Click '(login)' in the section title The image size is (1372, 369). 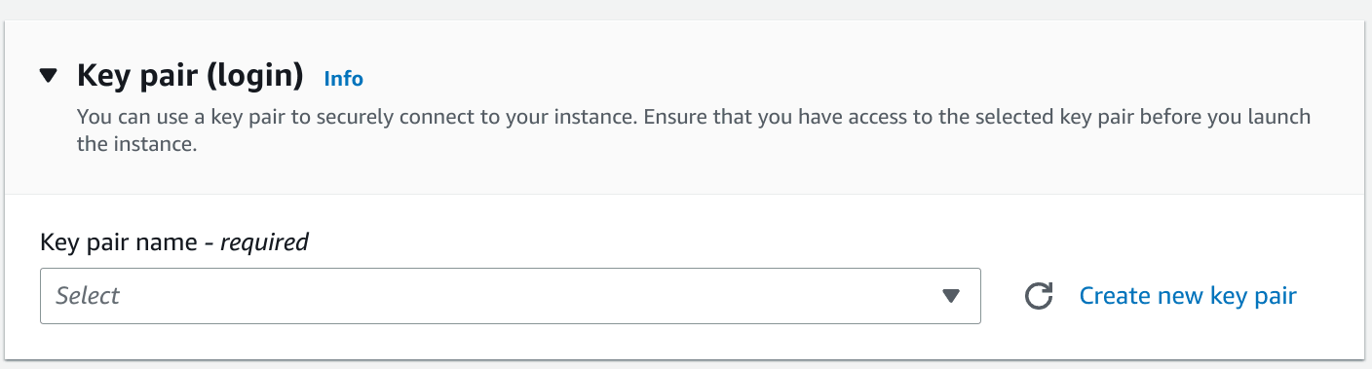point(256,76)
